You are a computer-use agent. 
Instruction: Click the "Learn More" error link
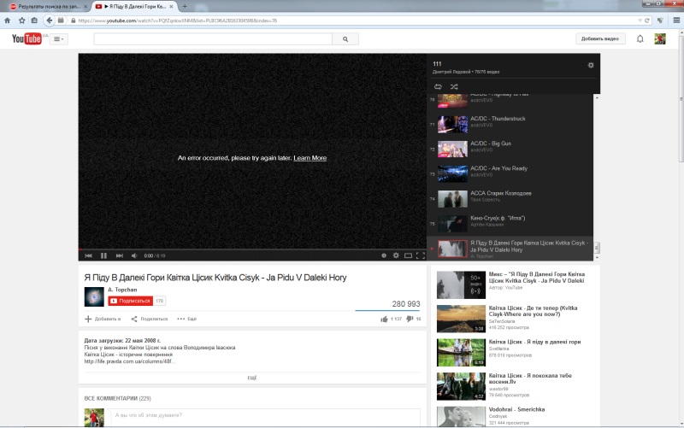310,158
